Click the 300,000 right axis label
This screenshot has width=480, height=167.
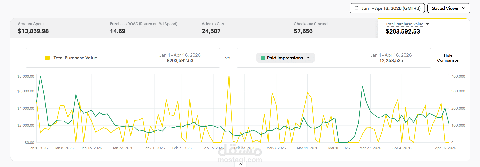458,91
